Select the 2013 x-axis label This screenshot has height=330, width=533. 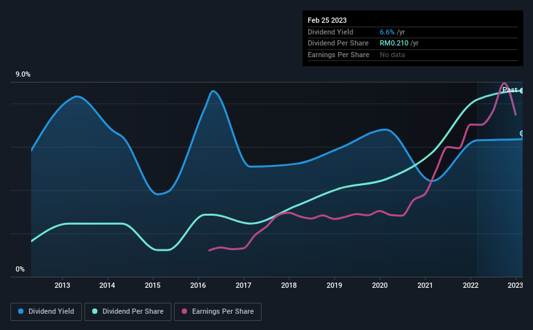pyautogui.click(x=62, y=285)
